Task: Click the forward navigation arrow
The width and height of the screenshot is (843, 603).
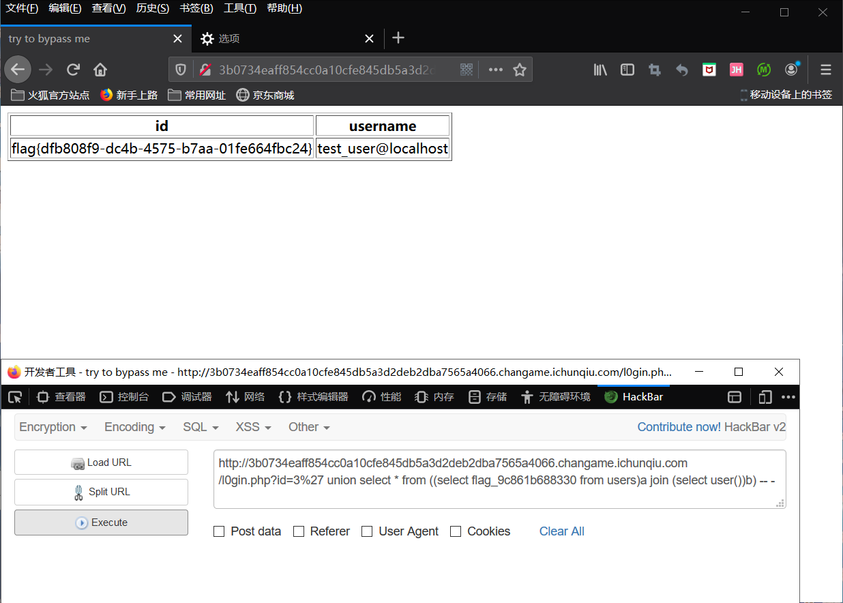Action: tap(46, 69)
